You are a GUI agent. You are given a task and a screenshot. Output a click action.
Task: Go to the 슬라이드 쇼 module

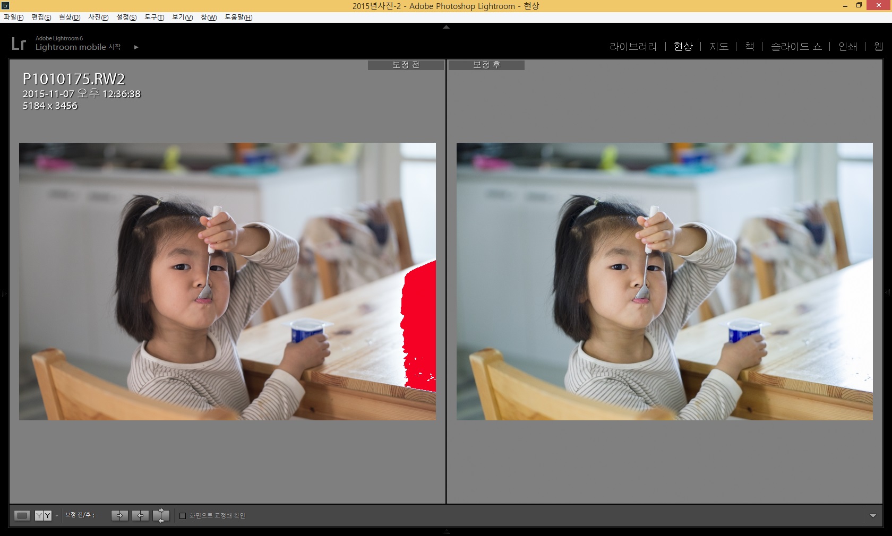click(x=796, y=47)
